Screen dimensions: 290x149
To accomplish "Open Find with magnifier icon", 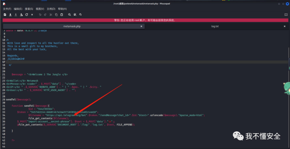I will [x=70, y=15].
